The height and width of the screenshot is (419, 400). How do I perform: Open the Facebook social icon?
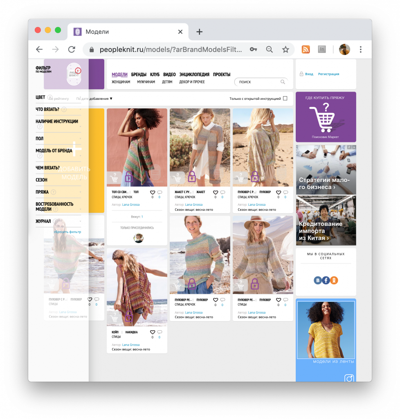(x=326, y=280)
